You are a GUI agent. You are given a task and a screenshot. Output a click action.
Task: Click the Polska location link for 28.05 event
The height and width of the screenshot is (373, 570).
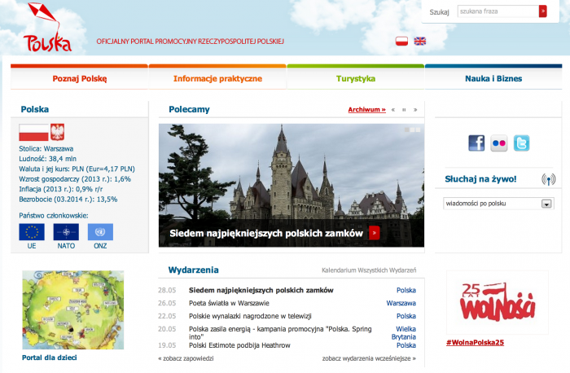coord(406,290)
